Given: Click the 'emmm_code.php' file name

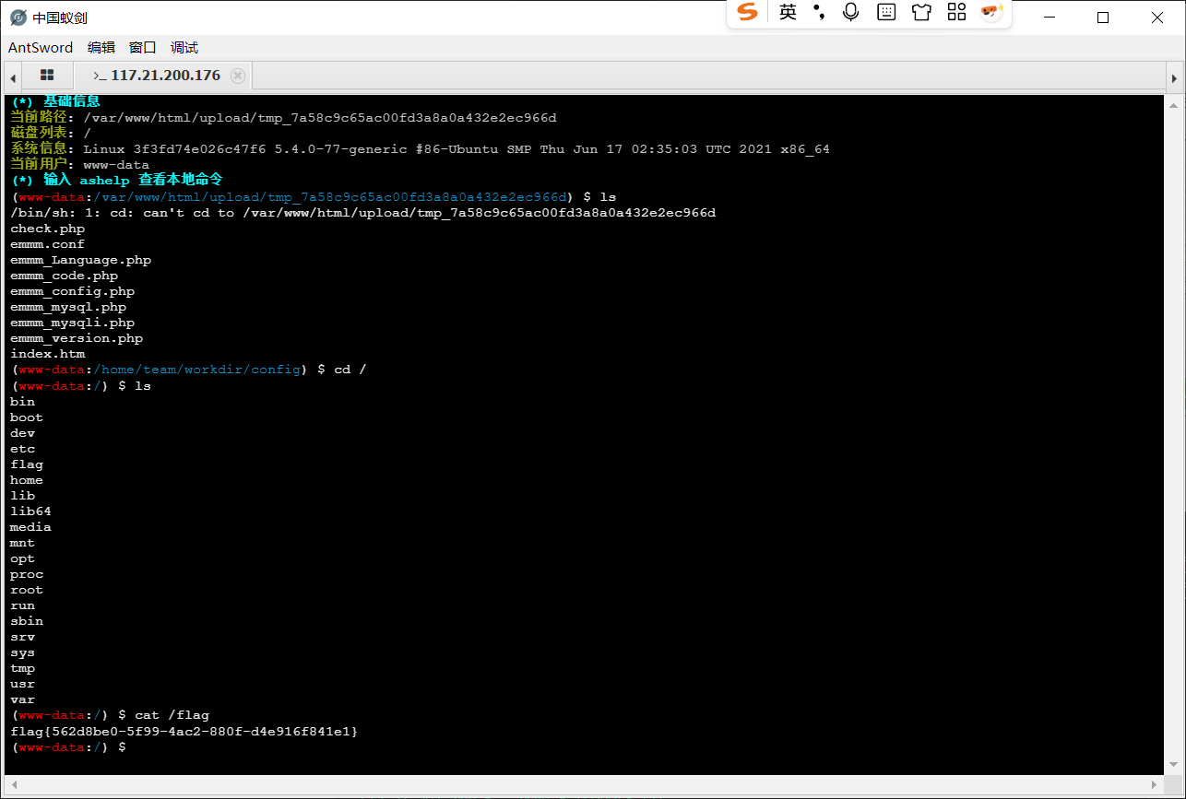Looking at the screenshot, I should pos(64,276).
